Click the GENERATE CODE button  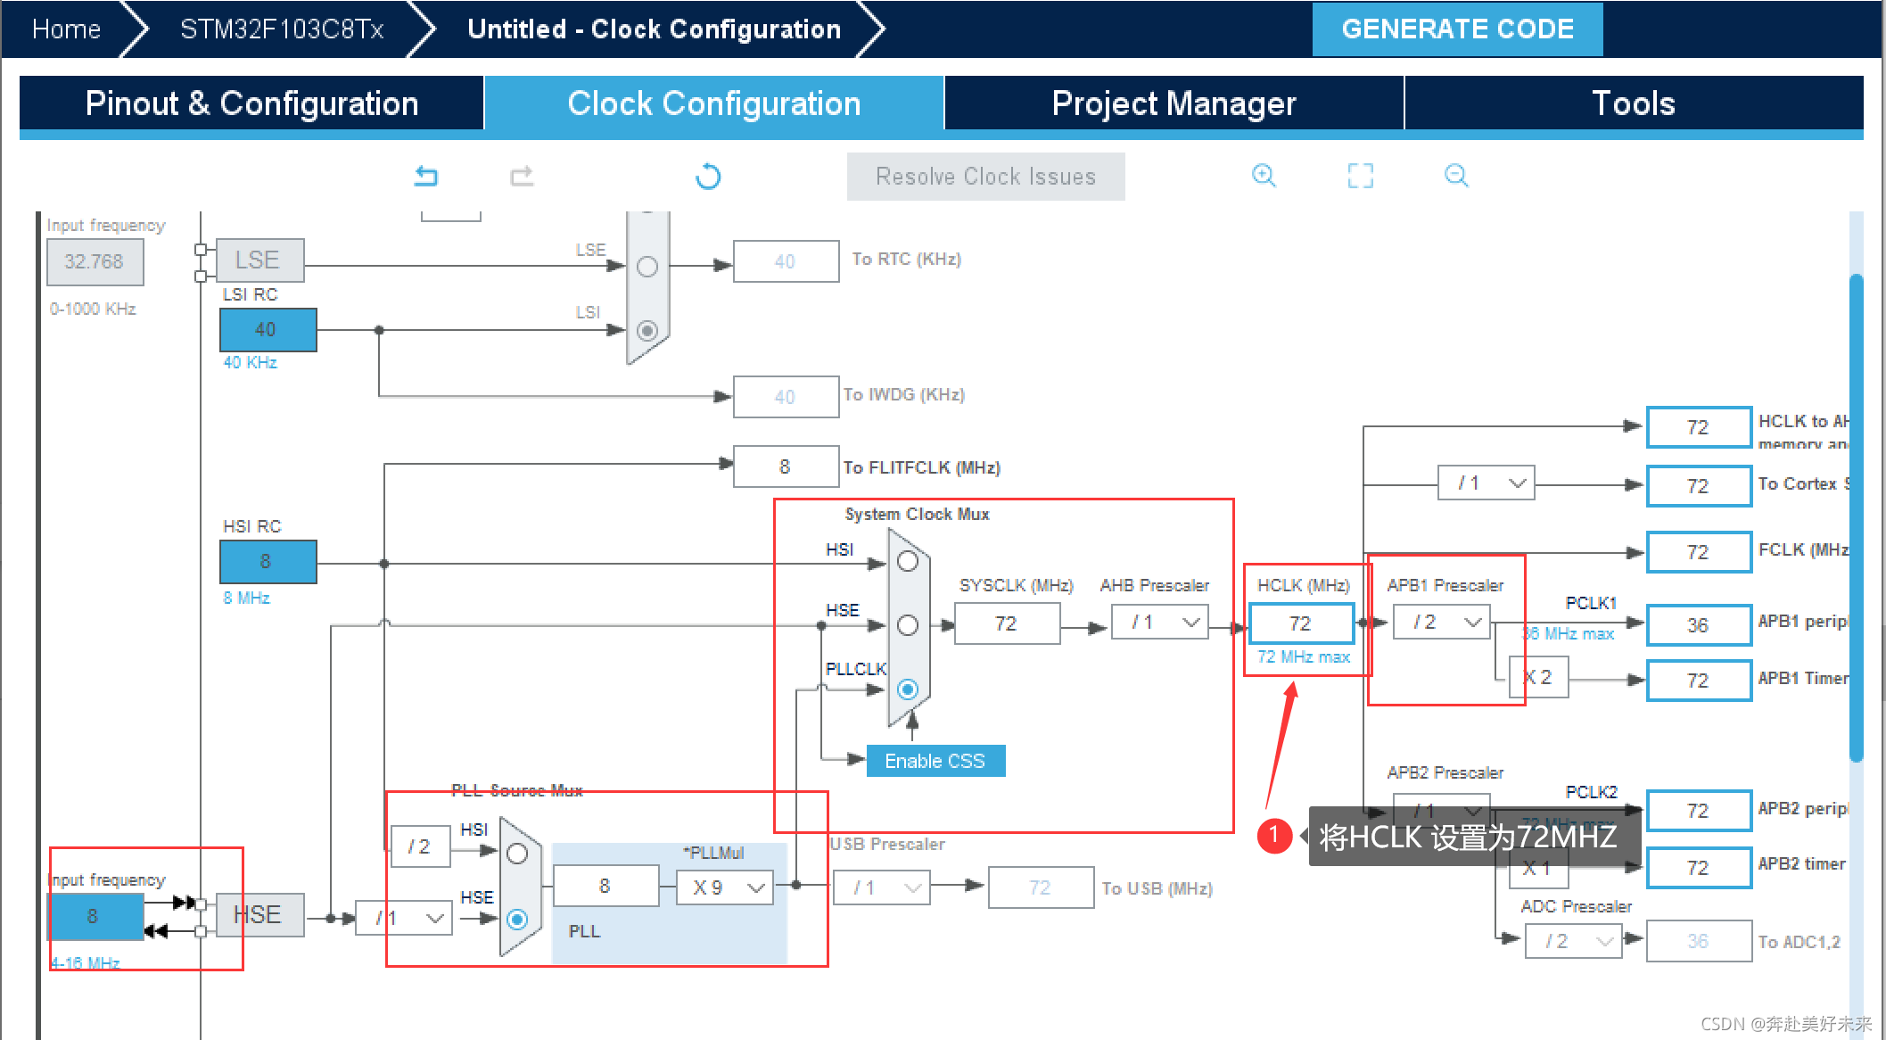click(x=1457, y=29)
